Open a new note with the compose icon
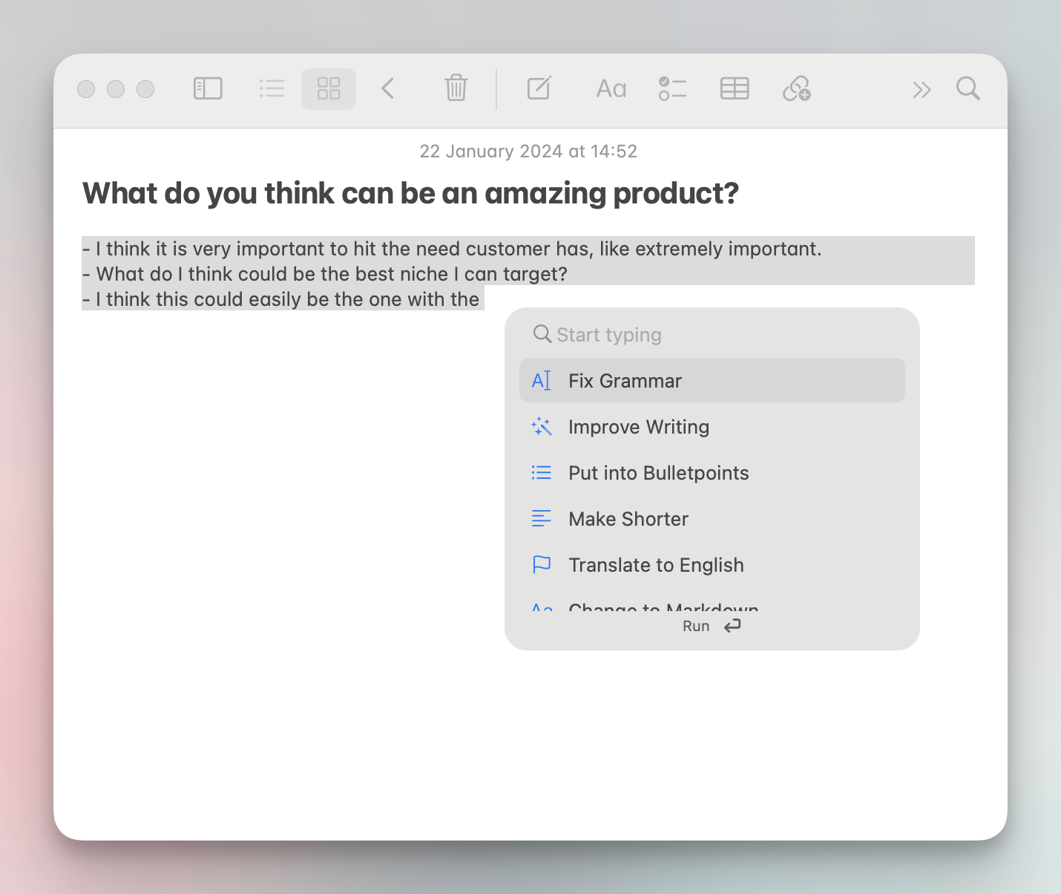 click(539, 88)
